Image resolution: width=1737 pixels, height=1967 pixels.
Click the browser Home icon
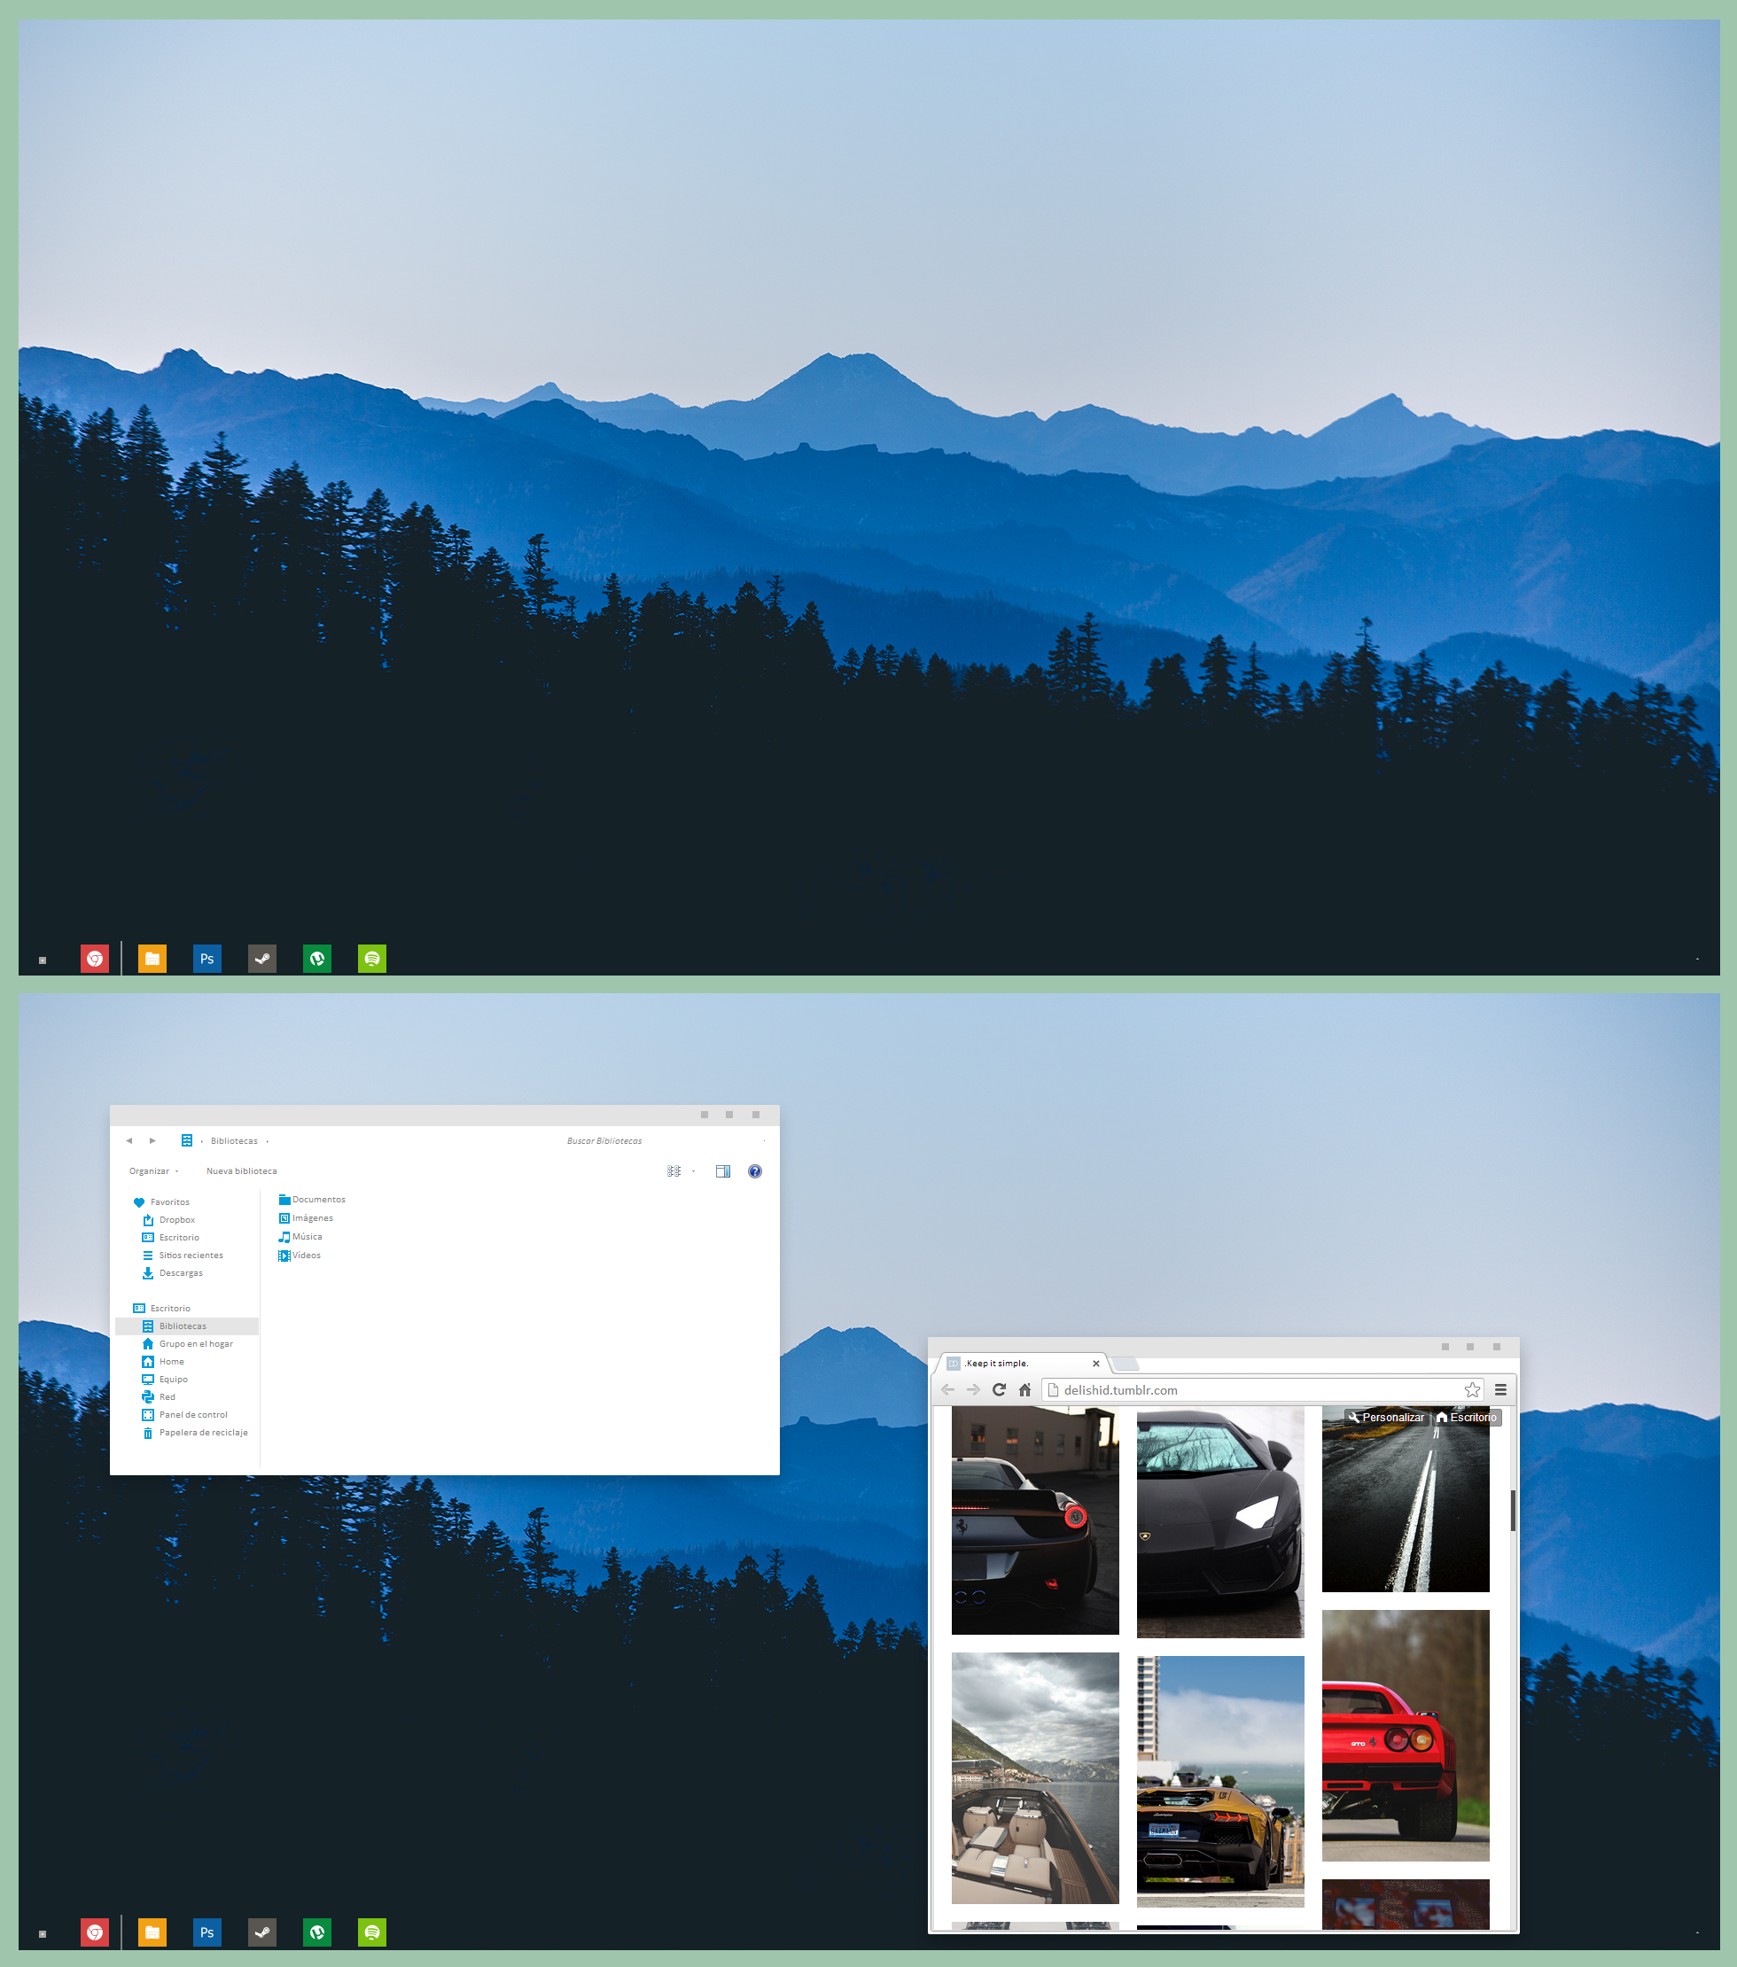[x=1024, y=1389]
